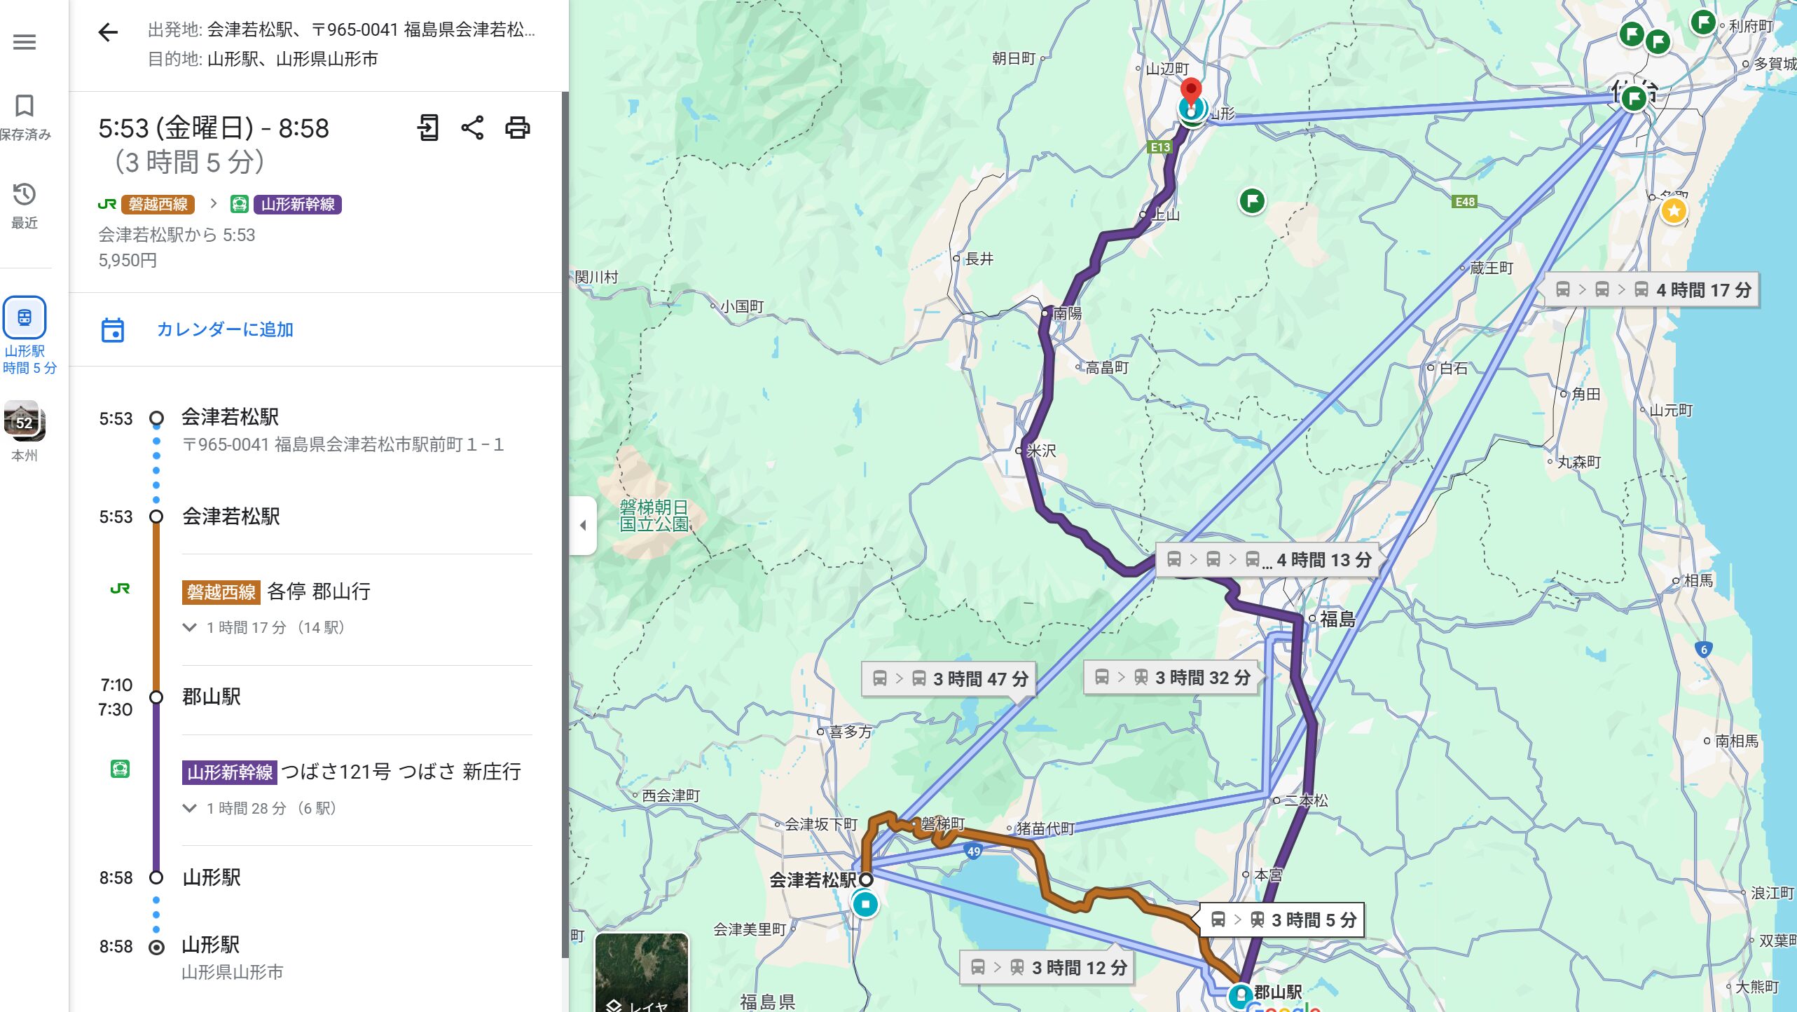Choose the 3時間32分 alternative route
The image size is (1797, 1012).
(1171, 677)
